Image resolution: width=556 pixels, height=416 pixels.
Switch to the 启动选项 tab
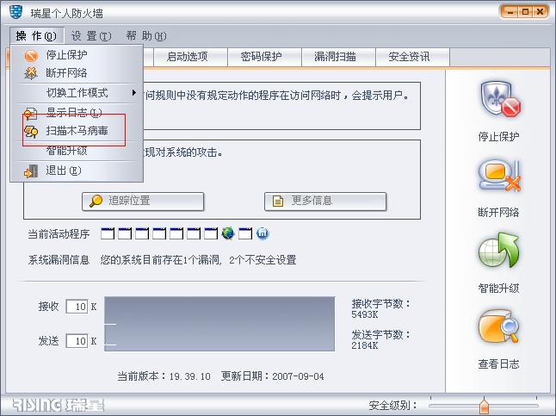click(190, 57)
